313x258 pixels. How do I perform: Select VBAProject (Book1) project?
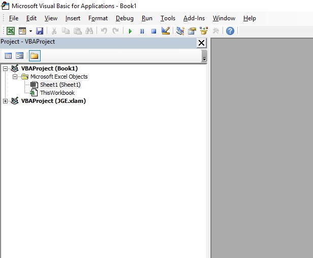pos(49,68)
